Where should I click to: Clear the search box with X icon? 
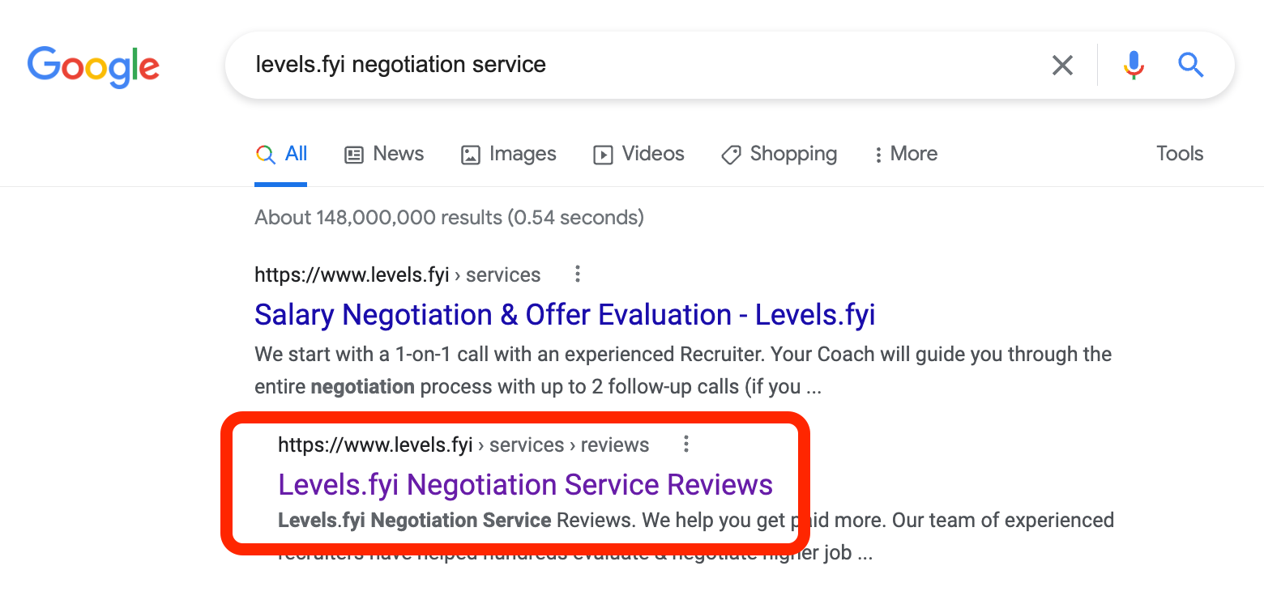point(1062,65)
